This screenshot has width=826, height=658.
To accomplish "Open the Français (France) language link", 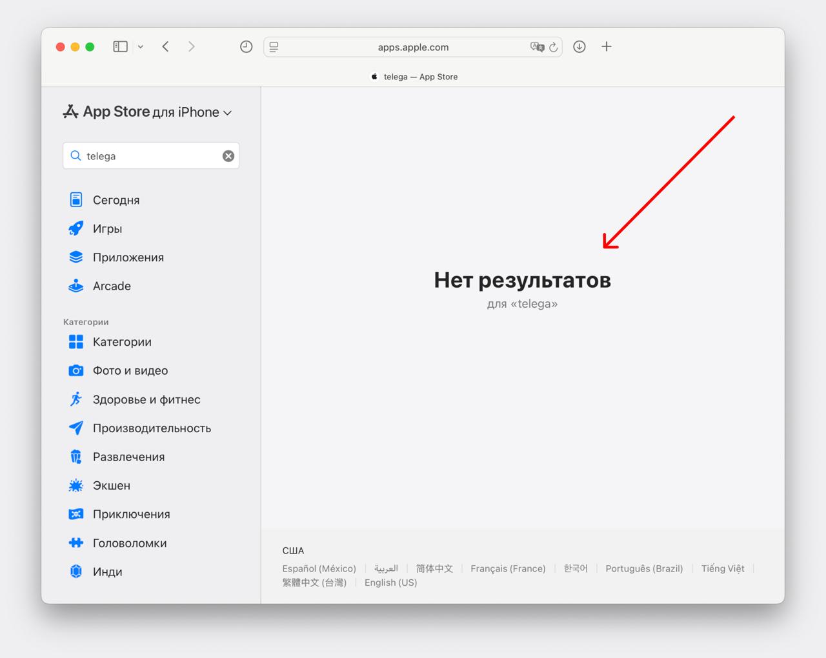I will coord(508,568).
